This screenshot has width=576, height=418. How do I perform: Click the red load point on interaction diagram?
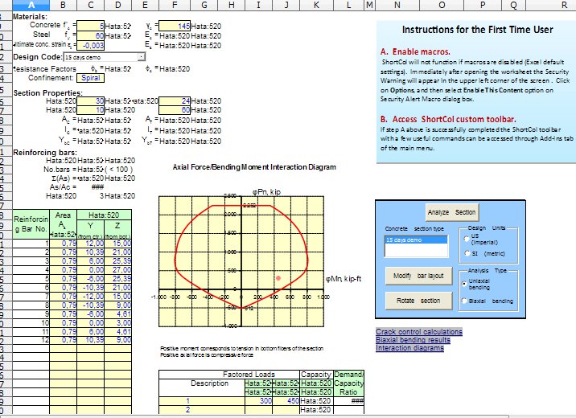(278, 278)
